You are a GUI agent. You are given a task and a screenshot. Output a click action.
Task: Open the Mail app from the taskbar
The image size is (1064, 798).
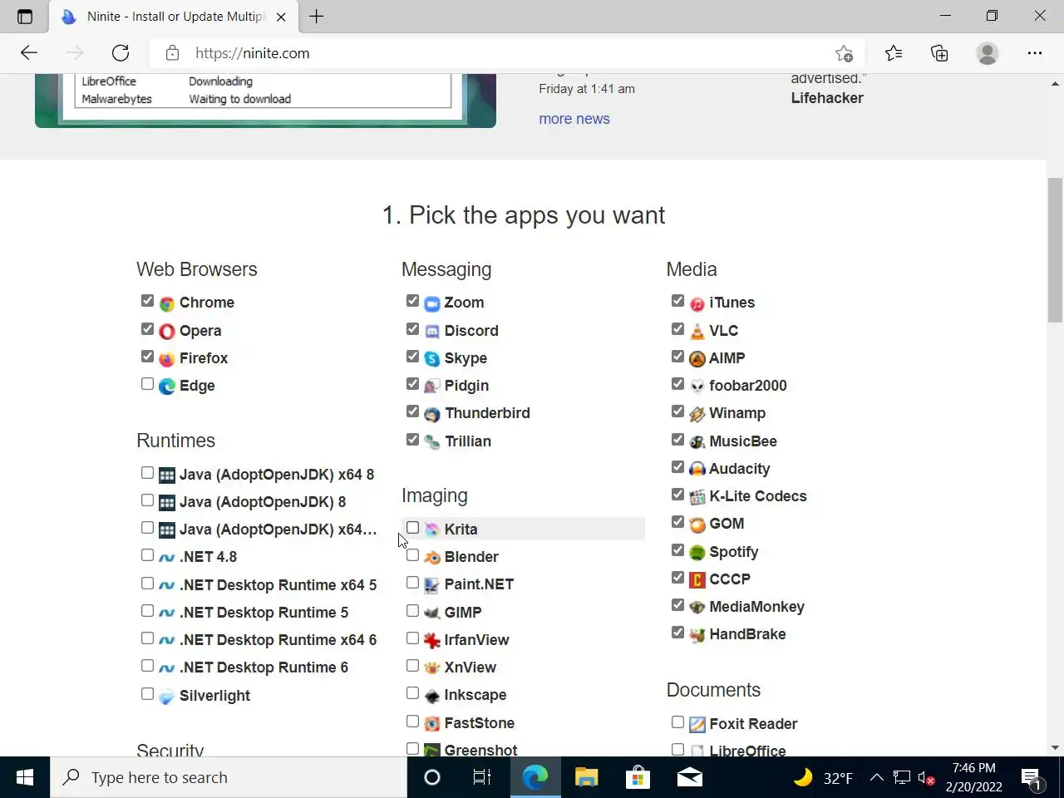[x=689, y=777]
